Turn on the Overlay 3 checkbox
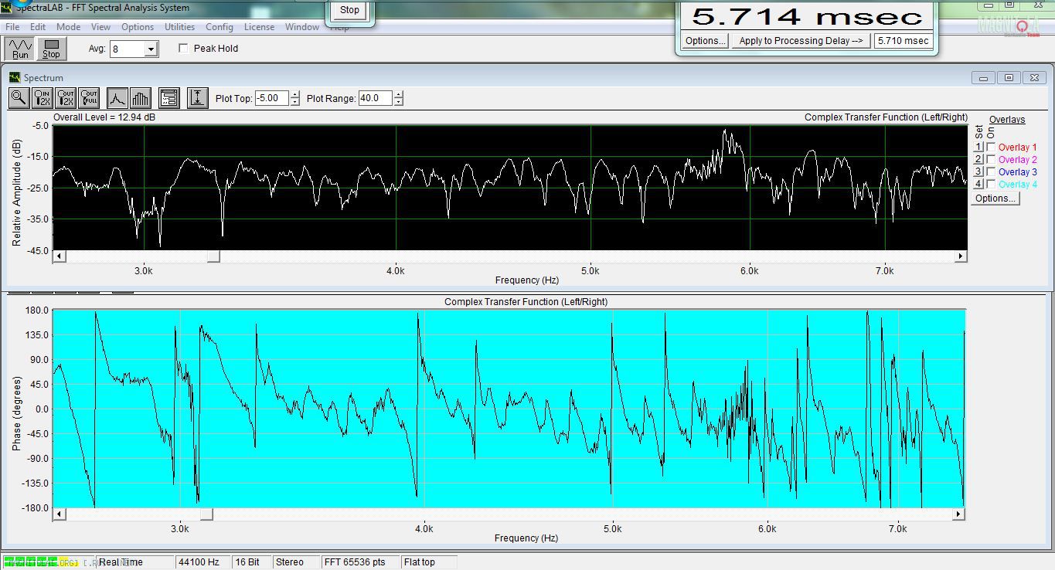The width and height of the screenshot is (1055, 570). (x=991, y=171)
